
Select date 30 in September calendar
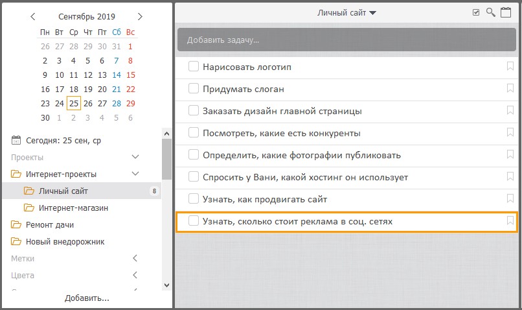[45, 117]
